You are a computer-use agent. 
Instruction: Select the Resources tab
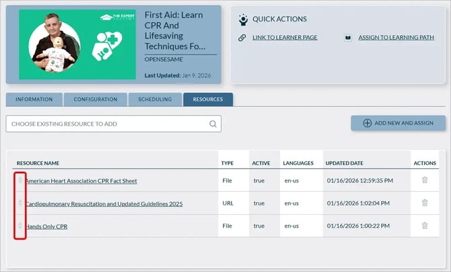point(208,100)
